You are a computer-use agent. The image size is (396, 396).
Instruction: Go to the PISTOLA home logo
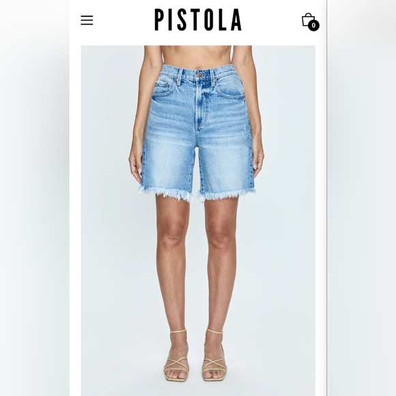[198, 20]
